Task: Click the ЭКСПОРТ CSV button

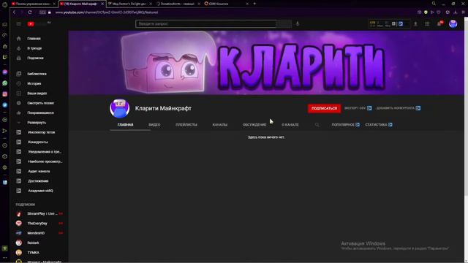Action: coord(358,108)
